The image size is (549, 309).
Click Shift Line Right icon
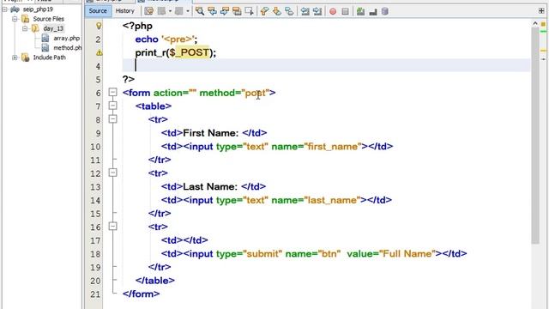317,11
